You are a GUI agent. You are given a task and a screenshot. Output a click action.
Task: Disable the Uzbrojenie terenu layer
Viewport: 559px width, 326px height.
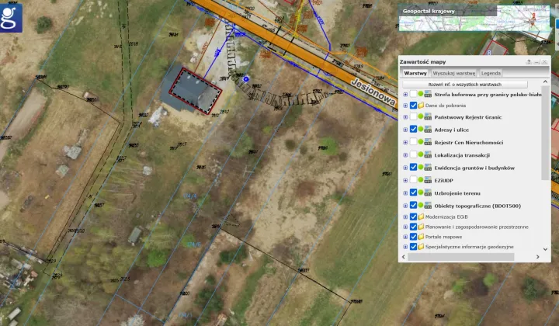coord(413,192)
